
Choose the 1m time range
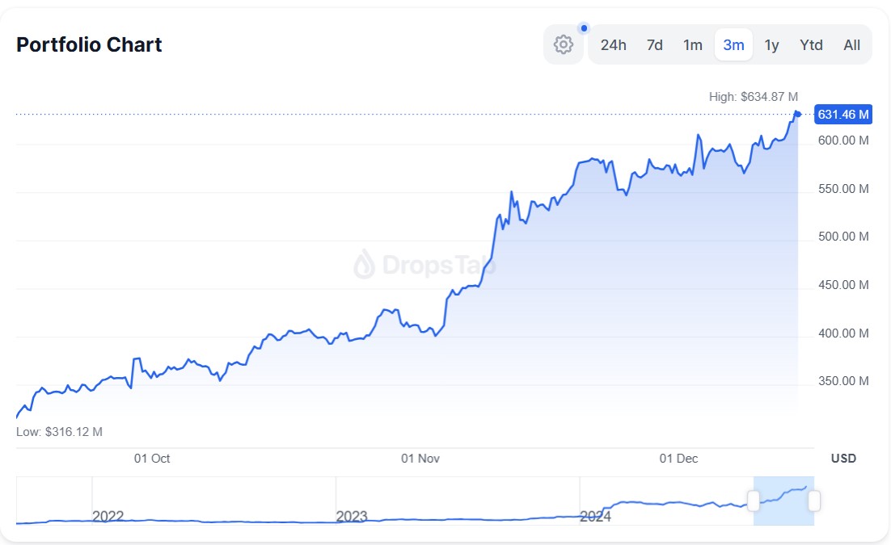click(693, 44)
